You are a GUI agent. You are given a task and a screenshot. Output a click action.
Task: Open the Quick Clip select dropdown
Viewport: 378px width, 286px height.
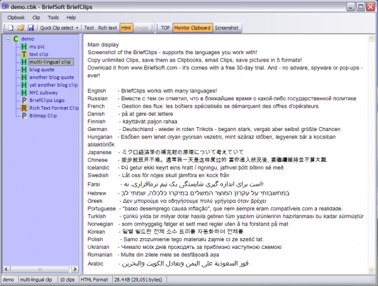click(59, 28)
